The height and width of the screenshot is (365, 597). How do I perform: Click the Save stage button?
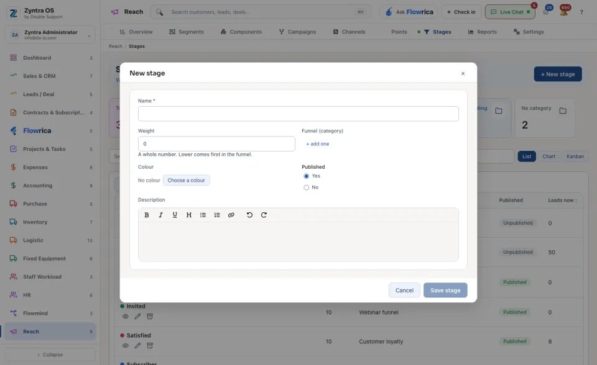445,290
